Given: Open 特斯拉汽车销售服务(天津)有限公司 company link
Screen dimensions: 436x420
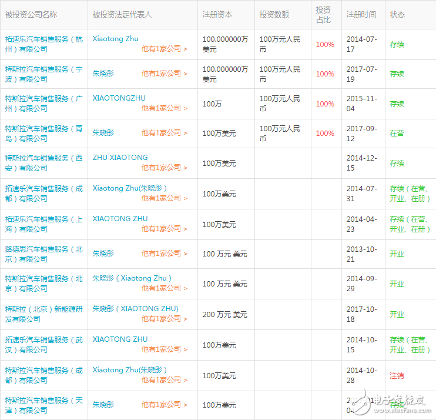Looking at the screenshot, I should (x=44, y=405).
